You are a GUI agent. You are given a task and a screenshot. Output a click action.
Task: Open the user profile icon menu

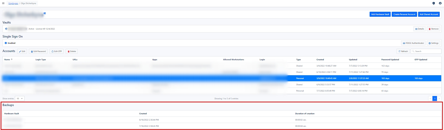click(x=440, y=3)
